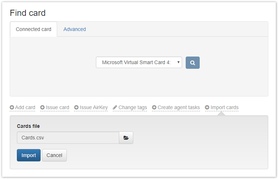Choose the Issue AirKey link
The height and width of the screenshot is (179, 278).
pos(93,107)
